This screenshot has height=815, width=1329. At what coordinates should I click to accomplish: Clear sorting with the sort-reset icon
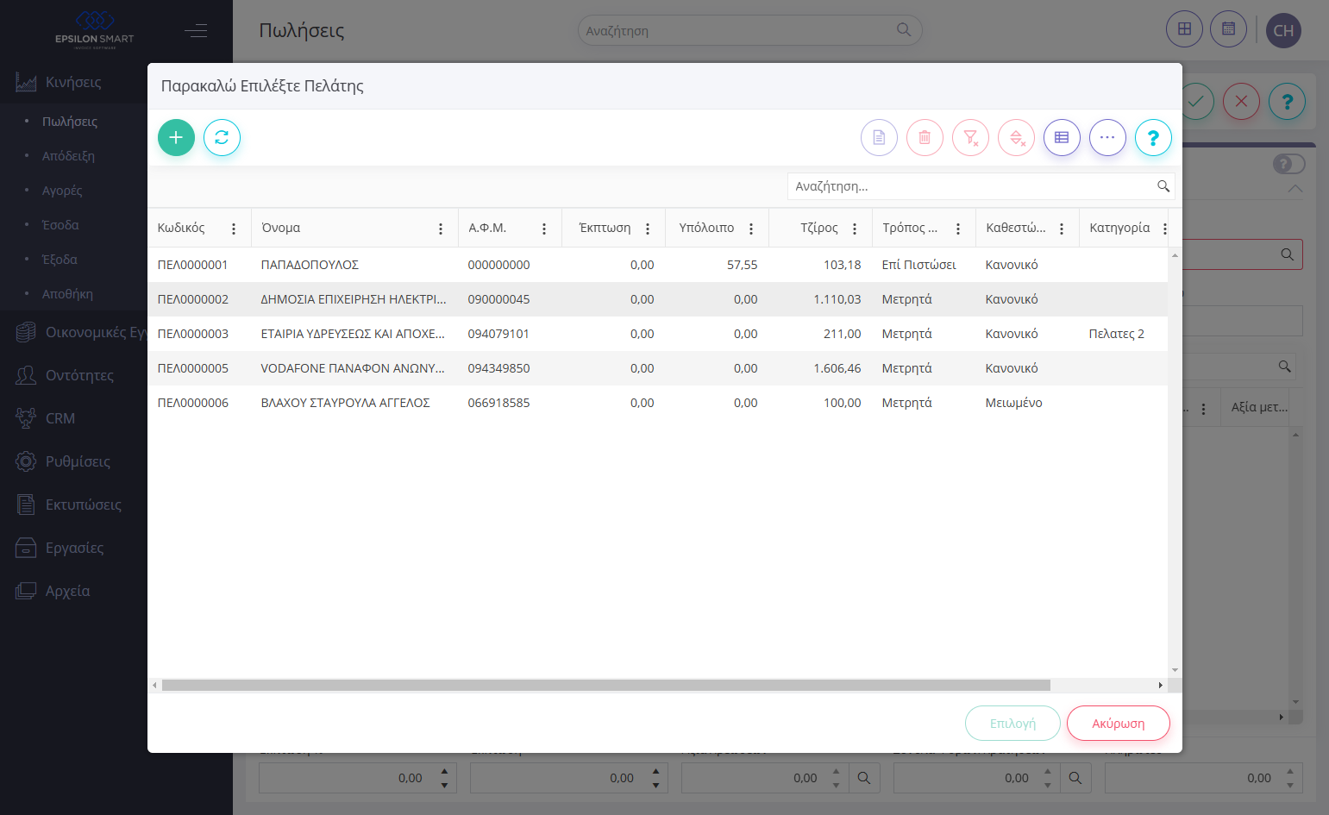coord(1016,137)
